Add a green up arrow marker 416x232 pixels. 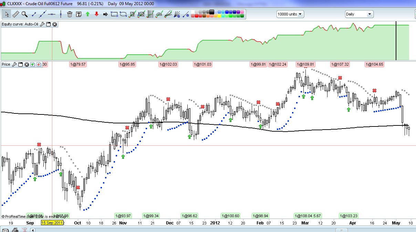tap(87, 14)
